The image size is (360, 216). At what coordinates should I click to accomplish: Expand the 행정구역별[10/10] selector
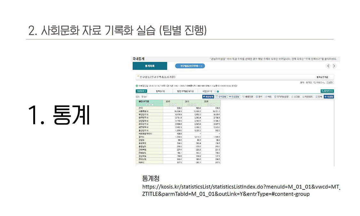185,91
